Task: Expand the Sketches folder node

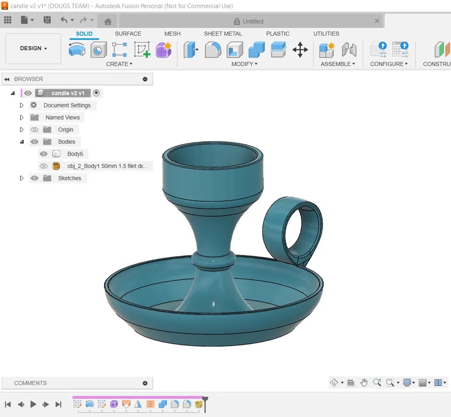Action: coord(22,178)
